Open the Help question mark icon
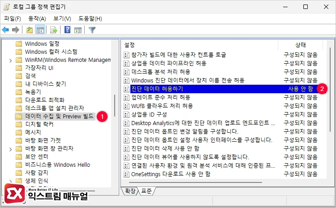Viewport: 336px width, 208px height. (67, 30)
